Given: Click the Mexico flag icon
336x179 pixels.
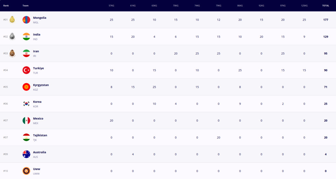Looking at the screenshot, I should 26,120.
